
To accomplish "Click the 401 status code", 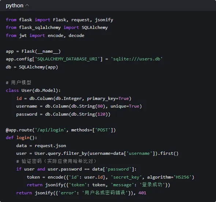I will pos(142,193).
